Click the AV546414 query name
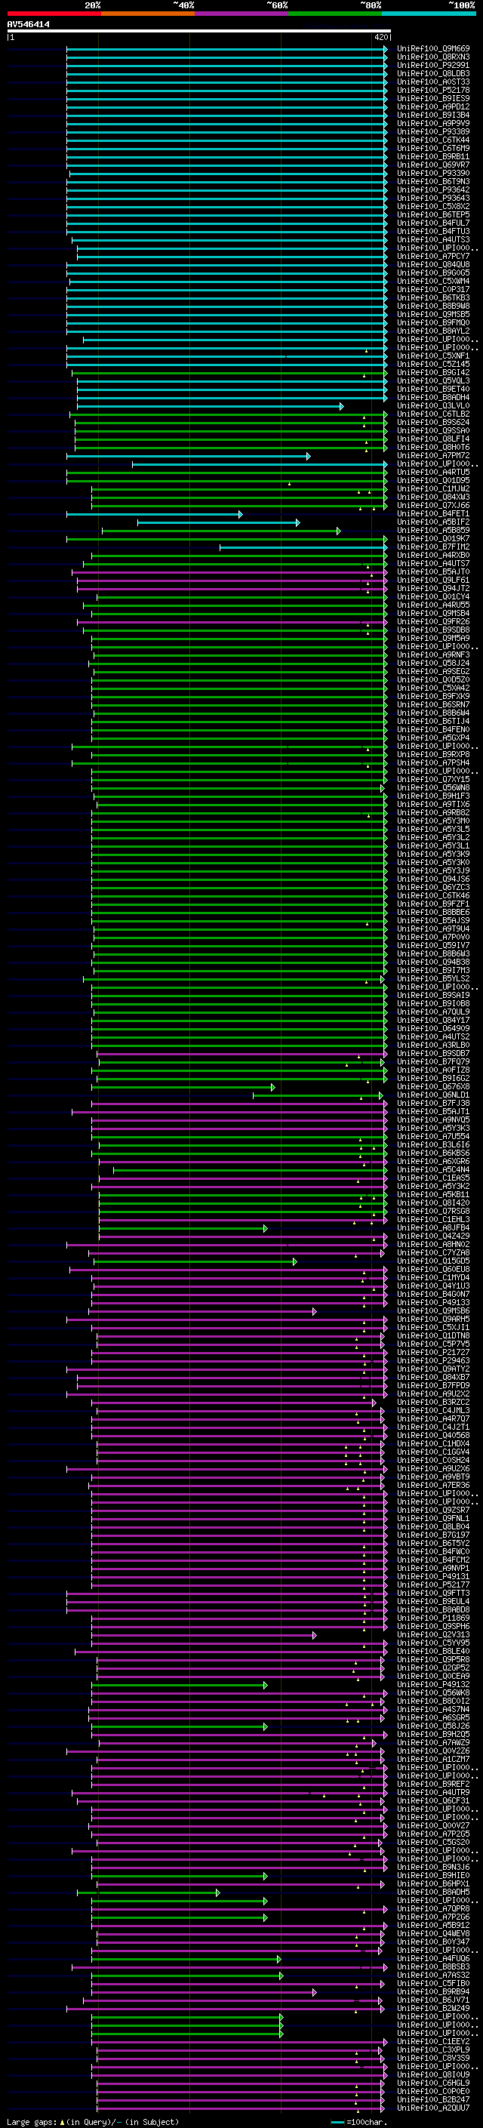The height and width of the screenshot is (2128, 483). click(x=28, y=25)
